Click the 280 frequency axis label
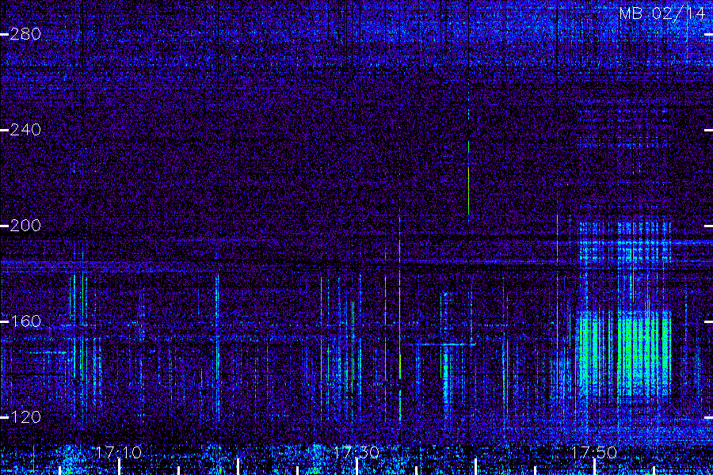The width and height of the screenshot is (713, 475). (25, 34)
